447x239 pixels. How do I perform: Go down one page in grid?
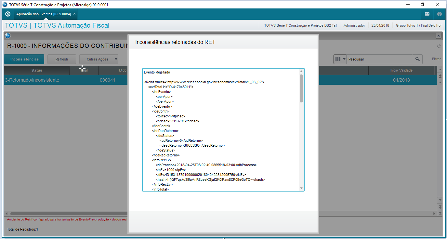coord(440,206)
